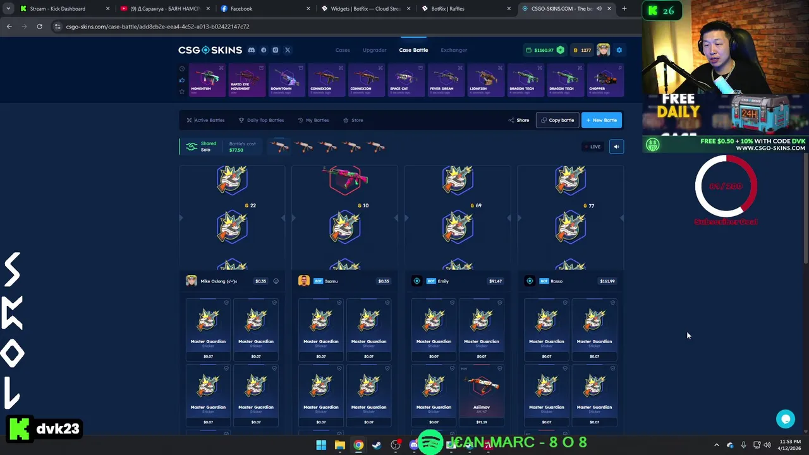This screenshot has height=455, width=809.
Task: Switch to Facebook browser tab
Action: click(265, 9)
